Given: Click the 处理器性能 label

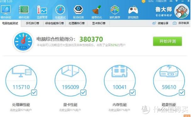Looking at the screenshot, I should [21, 105].
